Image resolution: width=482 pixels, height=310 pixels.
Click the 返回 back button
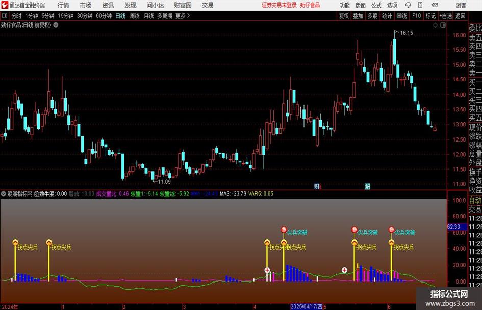pyautogui.click(x=460, y=16)
